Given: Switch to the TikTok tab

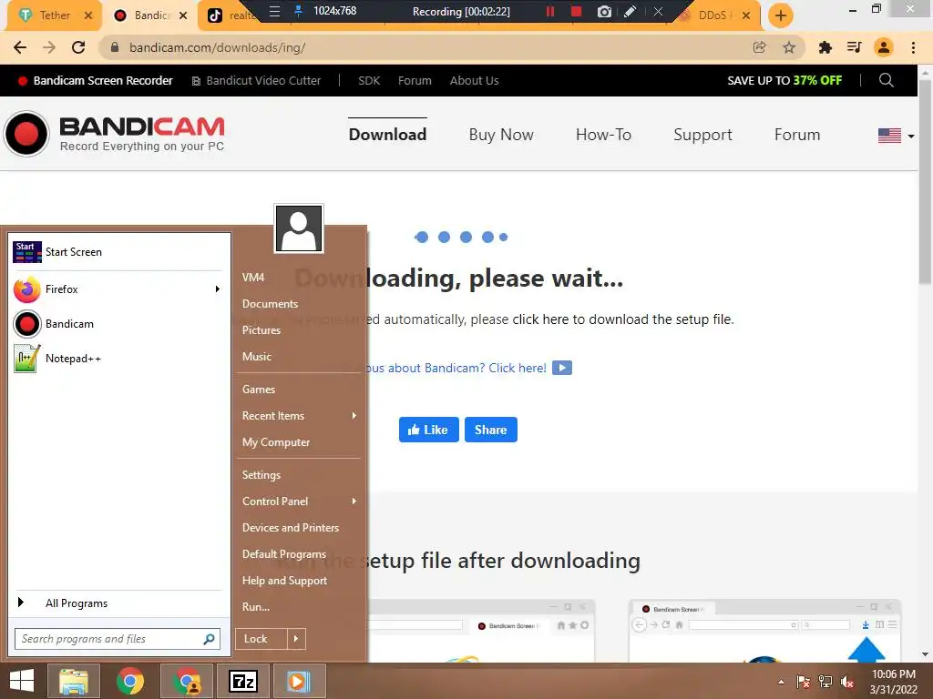Looking at the screenshot, I should (x=229, y=15).
